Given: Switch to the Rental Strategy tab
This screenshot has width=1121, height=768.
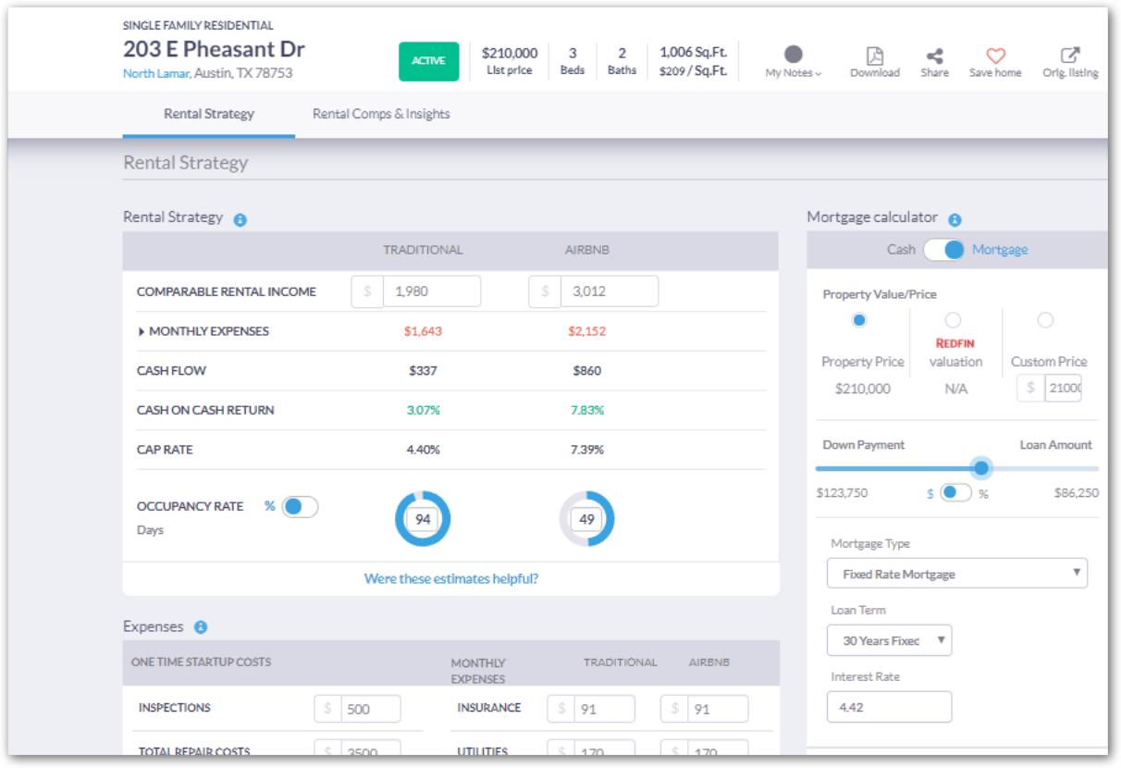Looking at the screenshot, I should (209, 114).
